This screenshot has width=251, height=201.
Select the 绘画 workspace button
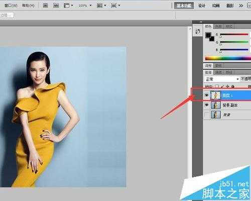tap(216, 6)
